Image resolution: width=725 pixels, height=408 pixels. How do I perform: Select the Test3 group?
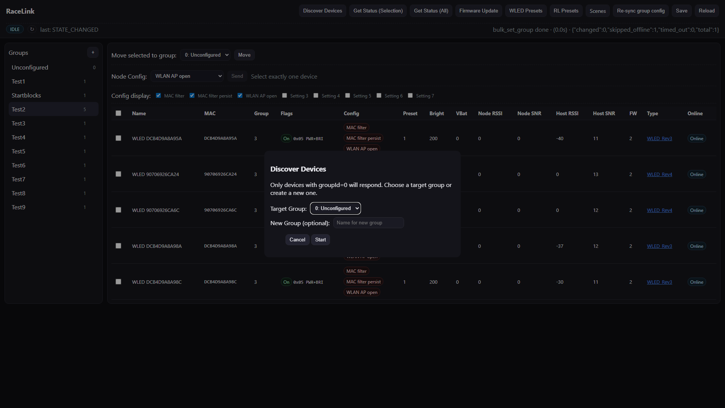[53, 123]
